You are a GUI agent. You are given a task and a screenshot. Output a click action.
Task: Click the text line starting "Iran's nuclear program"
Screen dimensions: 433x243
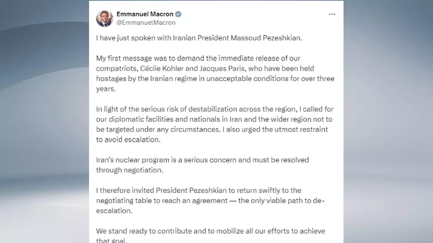pos(202,160)
